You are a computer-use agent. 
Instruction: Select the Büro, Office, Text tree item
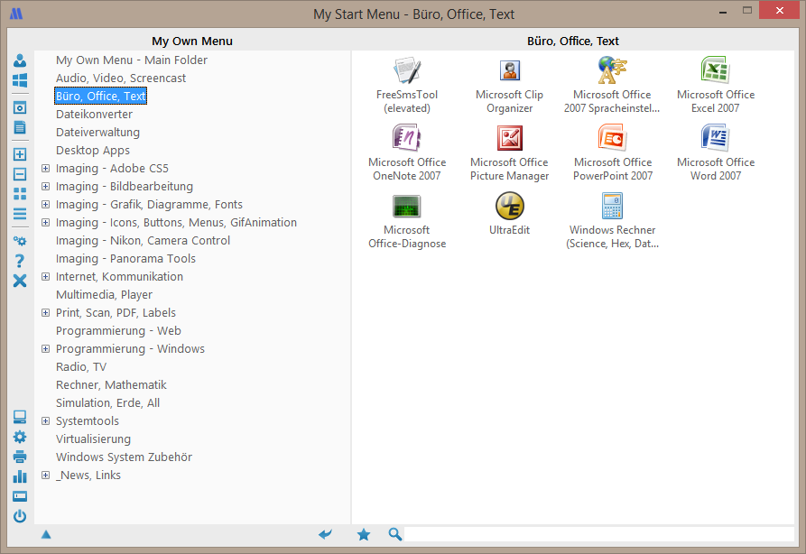click(101, 97)
